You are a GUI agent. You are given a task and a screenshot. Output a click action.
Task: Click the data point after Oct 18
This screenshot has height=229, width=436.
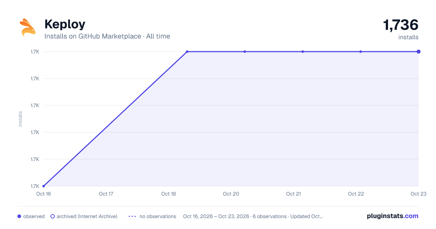[187, 52]
